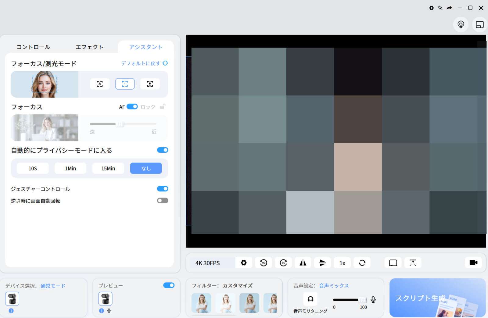
Task: Rotate video 90 degrees counterclockwise
Action: click(264, 263)
